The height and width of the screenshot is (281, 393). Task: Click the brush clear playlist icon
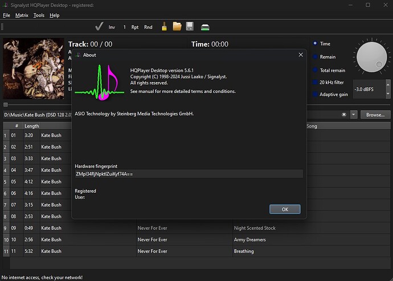[164, 27]
